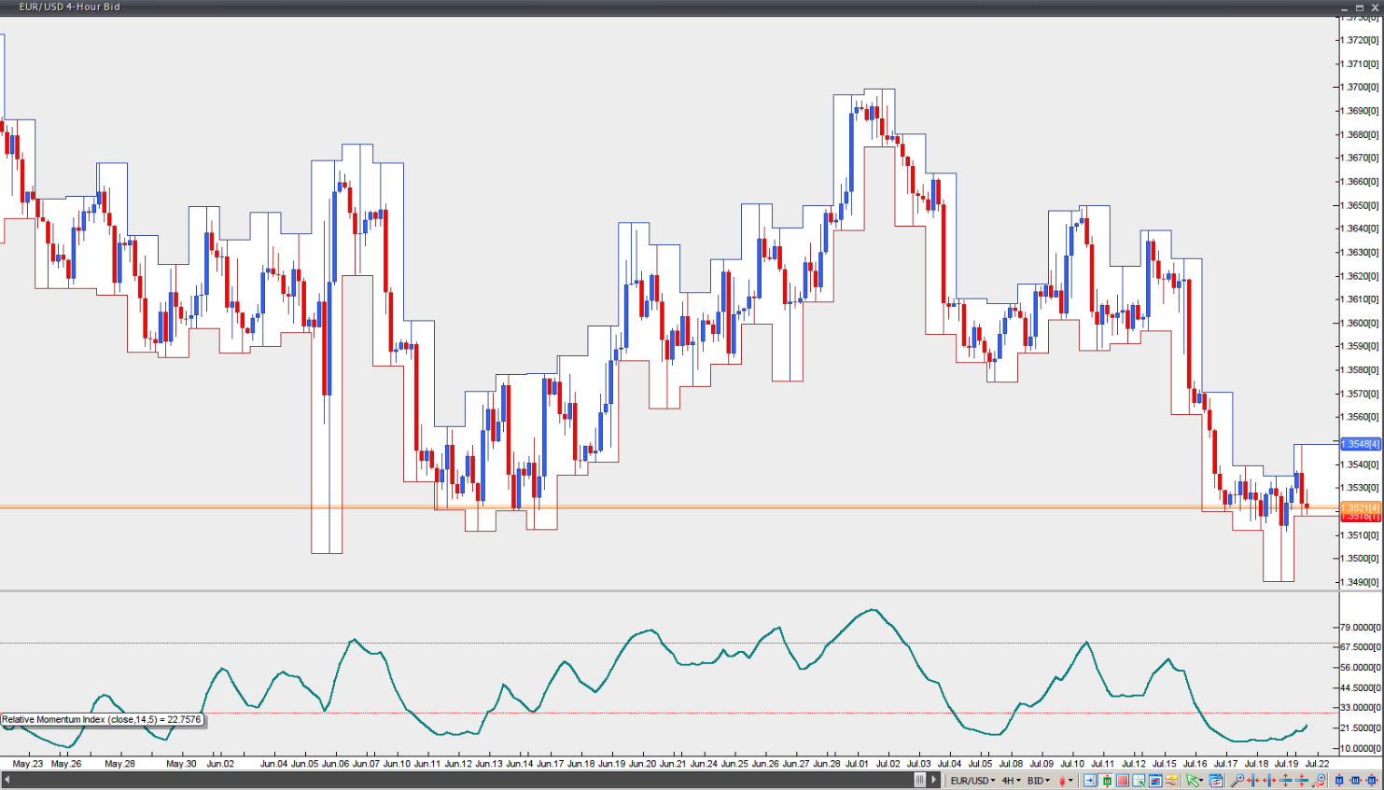Click the 33.0000 indicator scale label
The image size is (1384, 790).
pos(1360,708)
